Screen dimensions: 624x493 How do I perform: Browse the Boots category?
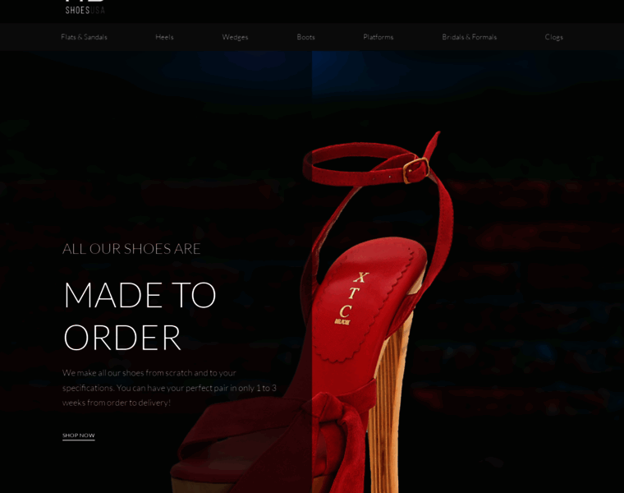click(305, 37)
